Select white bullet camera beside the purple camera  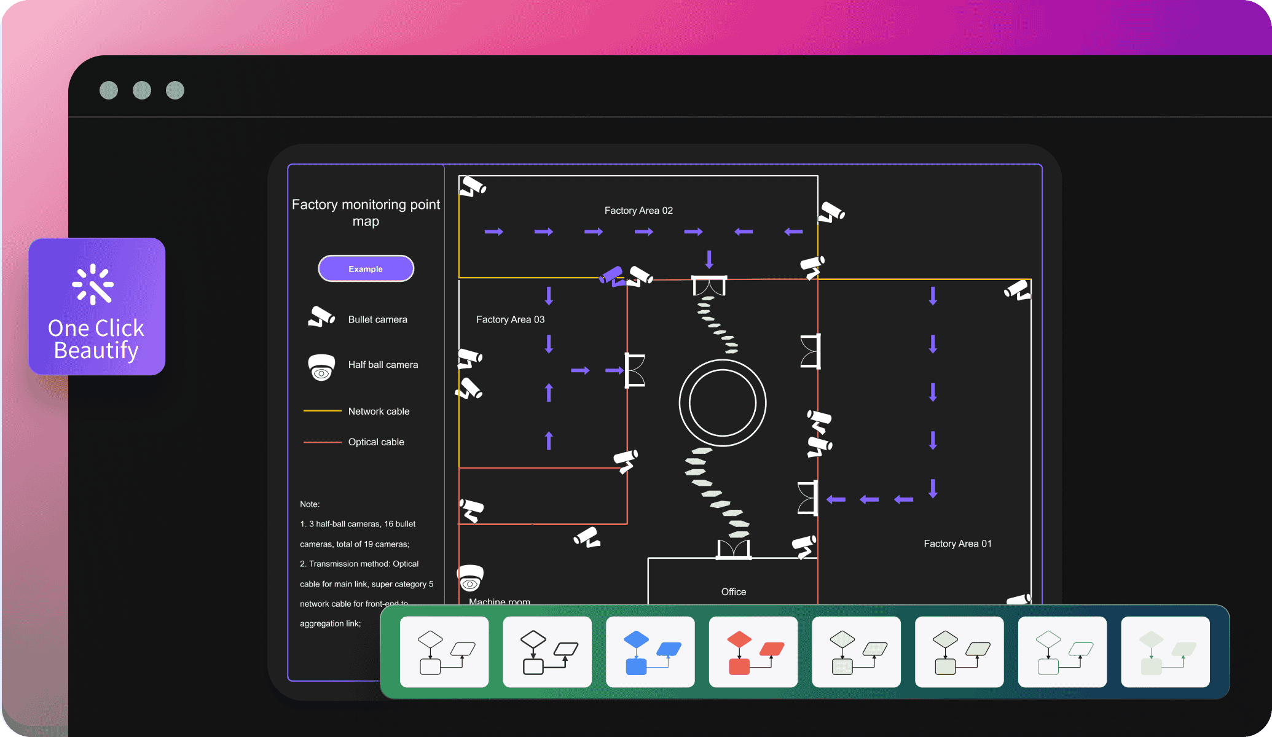pyautogui.click(x=640, y=276)
